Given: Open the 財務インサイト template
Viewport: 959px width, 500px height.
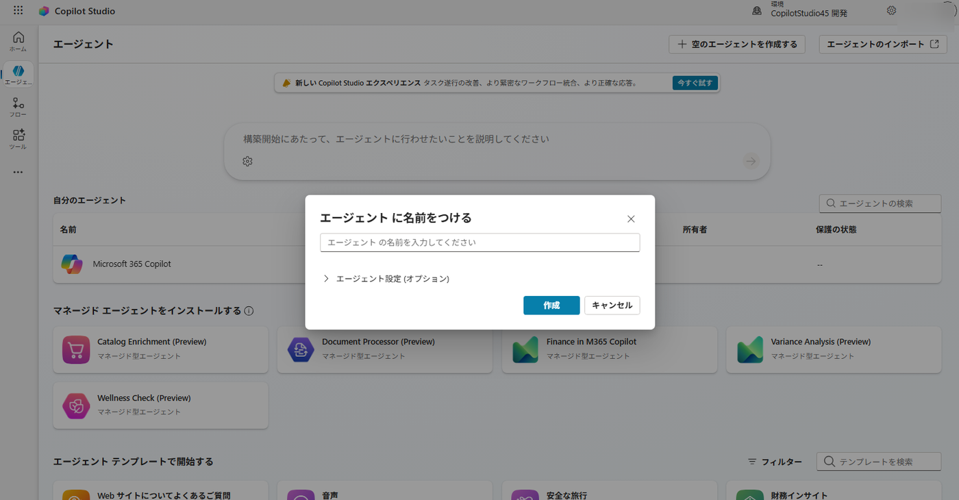Looking at the screenshot, I should (x=834, y=490).
